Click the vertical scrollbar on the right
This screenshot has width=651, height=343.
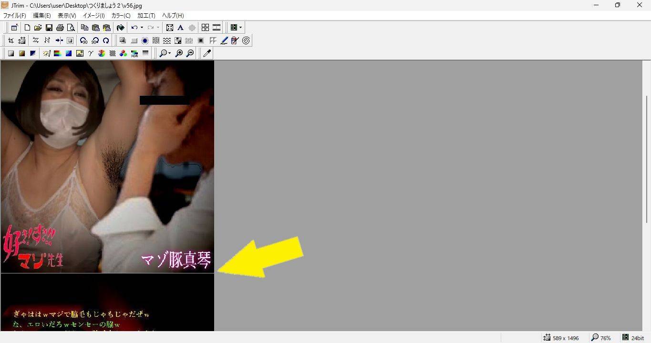[647, 191]
